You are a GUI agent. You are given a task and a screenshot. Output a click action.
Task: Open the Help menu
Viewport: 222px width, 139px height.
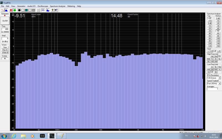[x=79, y=6]
